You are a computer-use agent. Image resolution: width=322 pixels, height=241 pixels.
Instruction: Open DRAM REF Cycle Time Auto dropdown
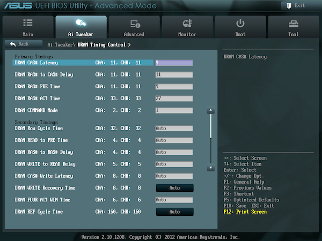tap(174, 212)
